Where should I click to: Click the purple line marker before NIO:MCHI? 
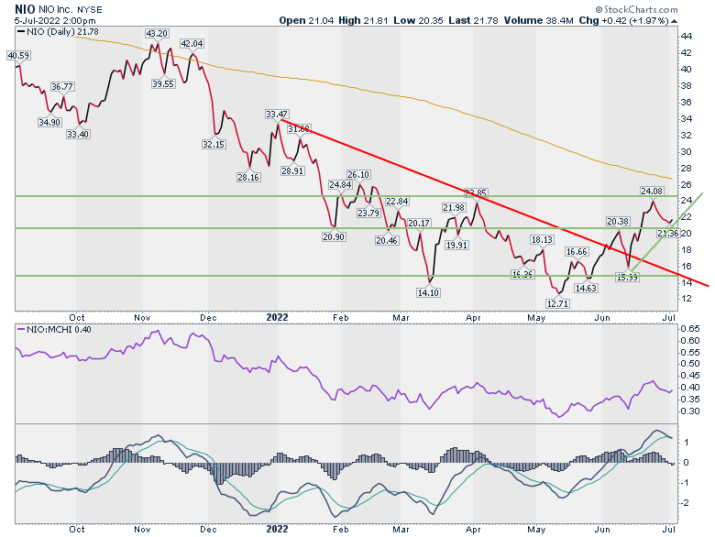click(21, 329)
